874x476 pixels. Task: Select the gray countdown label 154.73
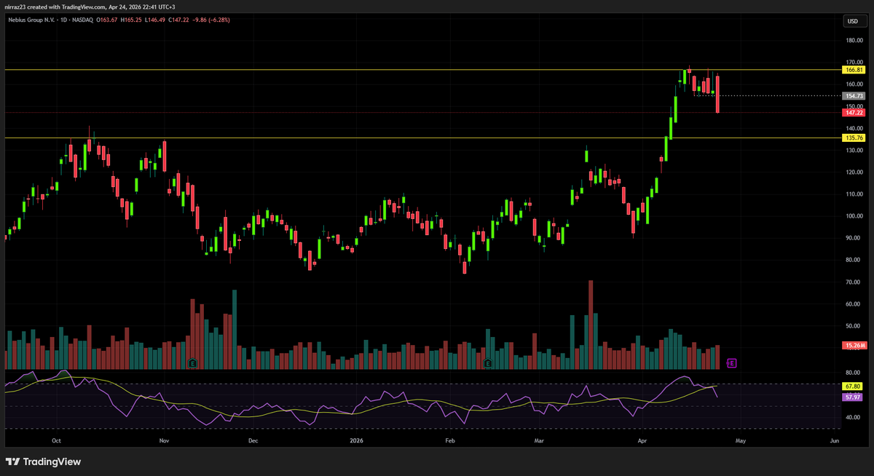pyautogui.click(x=853, y=95)
